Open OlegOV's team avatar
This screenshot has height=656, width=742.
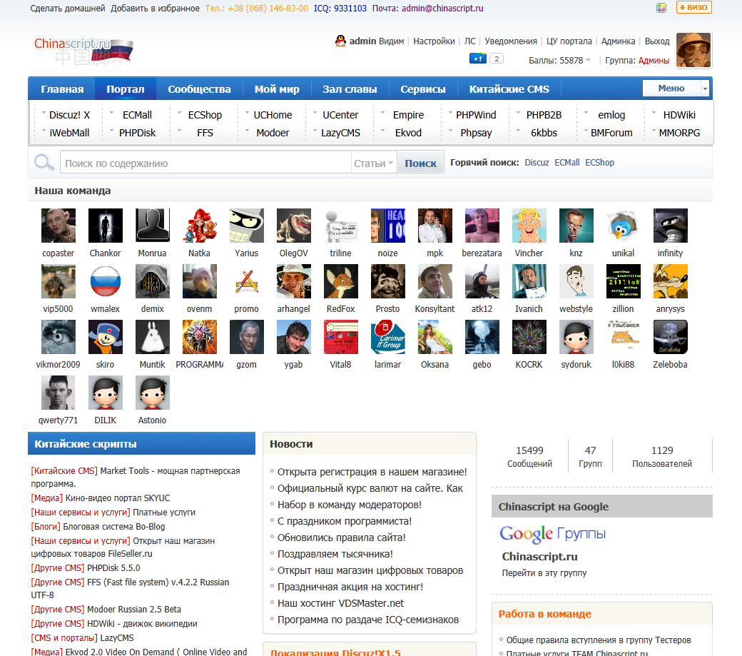coord(293,226)
